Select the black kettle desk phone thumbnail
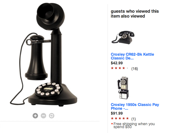The height and width of the screenshot is (133, 176). click(x=123, y=37)
